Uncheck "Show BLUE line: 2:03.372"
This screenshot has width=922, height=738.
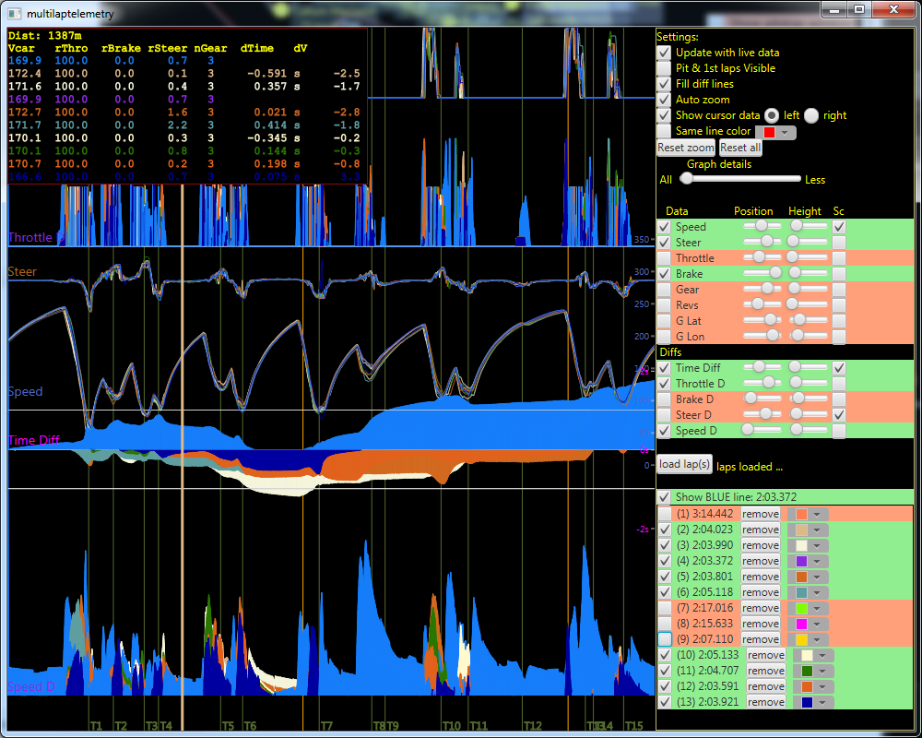click(663, 496)
